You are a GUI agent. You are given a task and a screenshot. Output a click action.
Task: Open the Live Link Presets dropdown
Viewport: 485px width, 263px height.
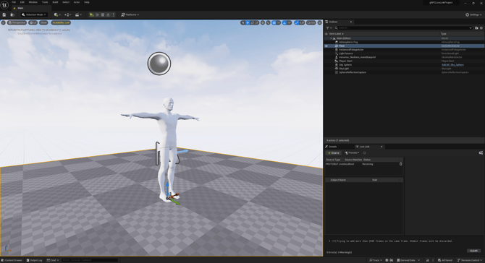point(352,152)
